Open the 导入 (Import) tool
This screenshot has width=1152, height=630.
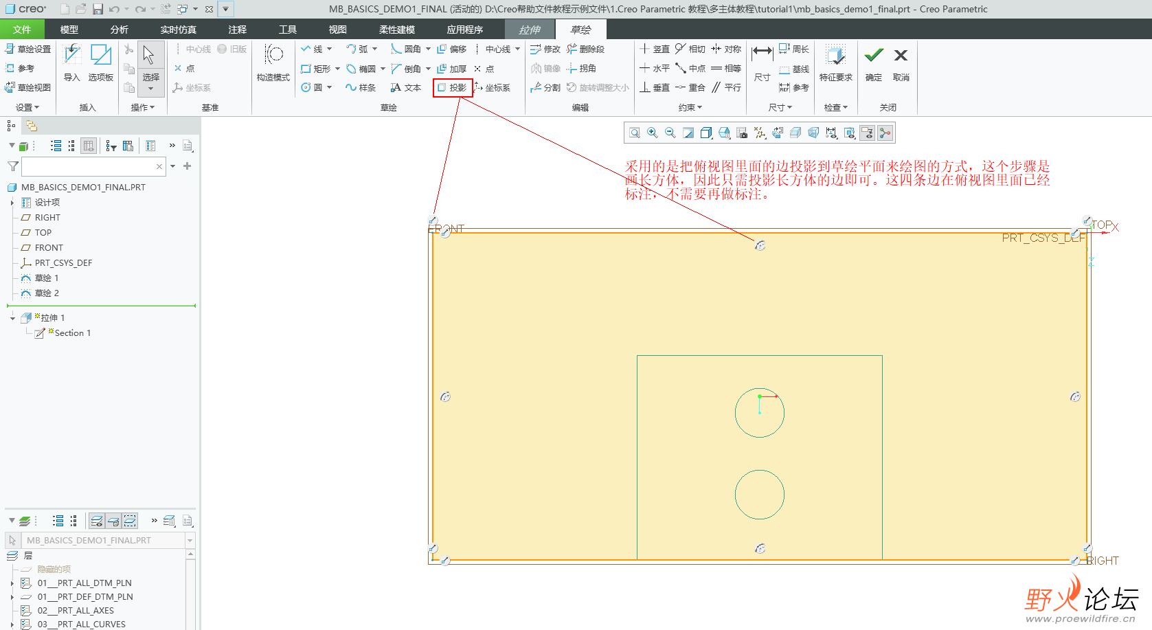[x=72, y=63]
